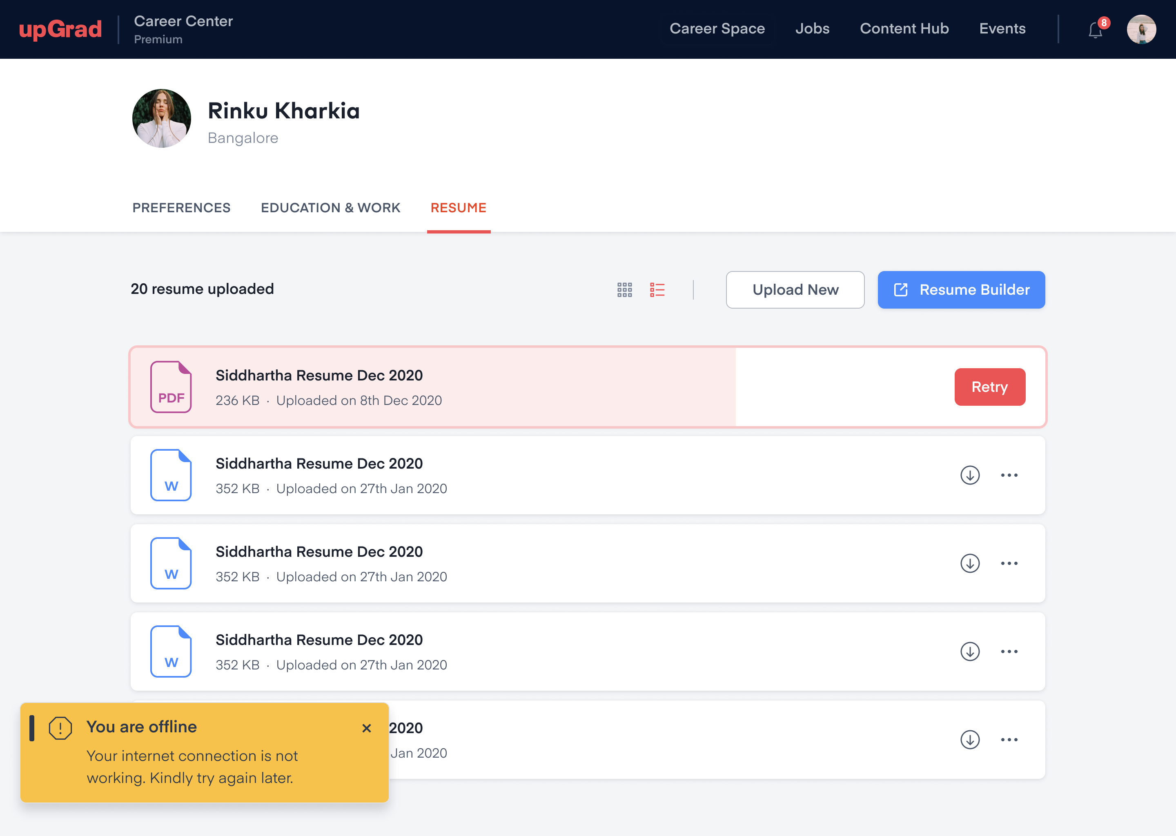This screenshot has height=836, width=1176.
Task: Retry the failed resume upload
Action: [x=989, y=387]
